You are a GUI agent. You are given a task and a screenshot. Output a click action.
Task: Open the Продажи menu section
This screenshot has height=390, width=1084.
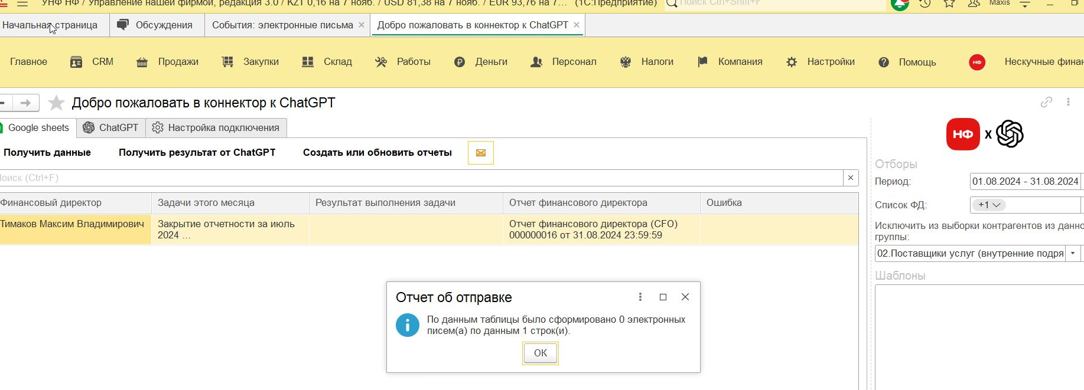click(167, 62)
